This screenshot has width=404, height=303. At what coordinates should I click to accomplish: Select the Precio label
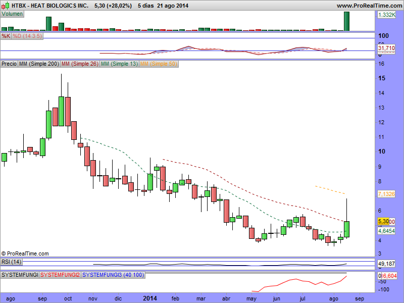coord(9,64)
